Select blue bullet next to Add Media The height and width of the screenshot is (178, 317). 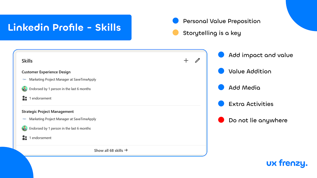point(221,87)
